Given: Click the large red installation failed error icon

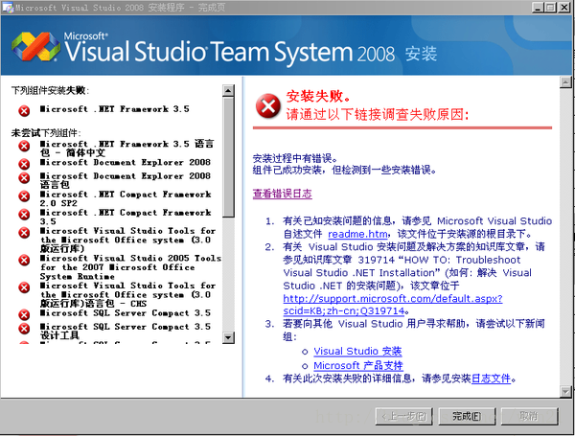Looking at the screenshot, I should pos(268,106).
